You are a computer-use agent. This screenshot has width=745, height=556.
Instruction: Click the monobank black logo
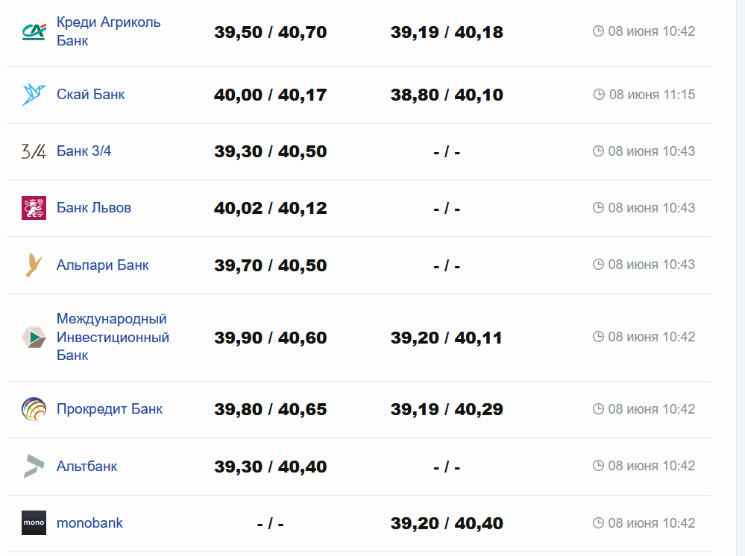(x=34, y=522)
